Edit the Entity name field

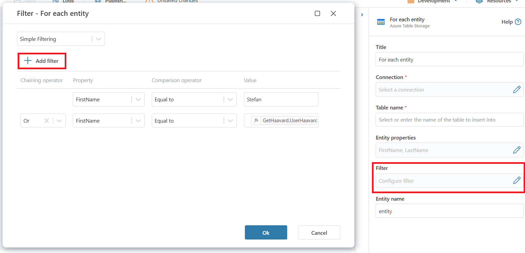(x=449, y=211)
